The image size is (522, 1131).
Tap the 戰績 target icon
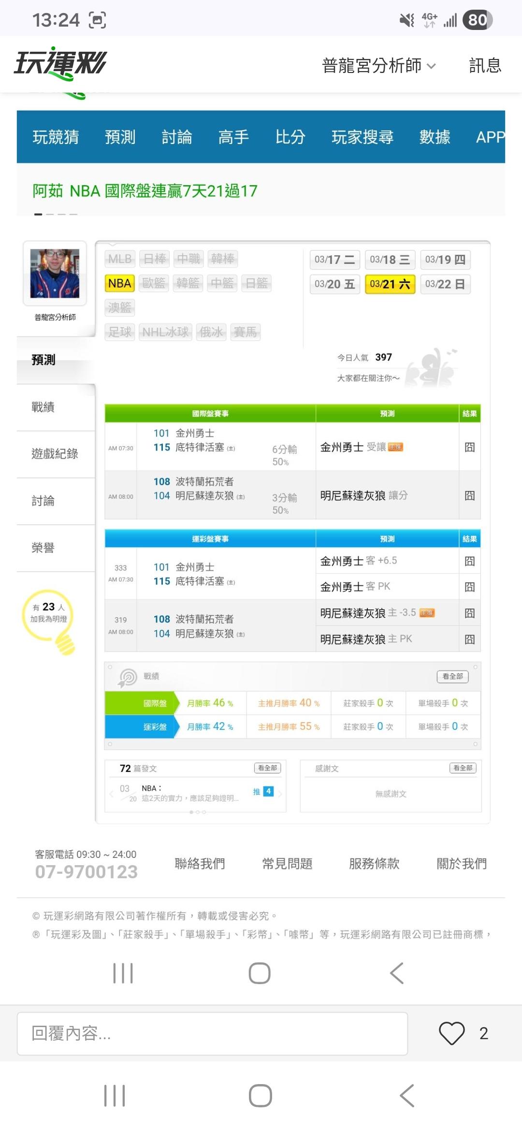click(128, 678)
